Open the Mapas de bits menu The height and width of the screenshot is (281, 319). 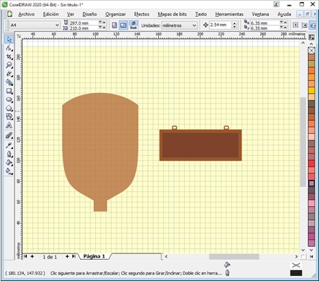[x=172, y=14]
